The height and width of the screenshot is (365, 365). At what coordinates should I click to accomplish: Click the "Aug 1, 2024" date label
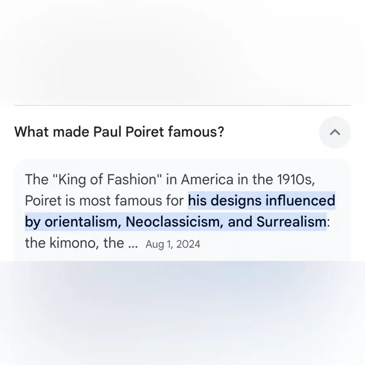[x=172, y=244]
